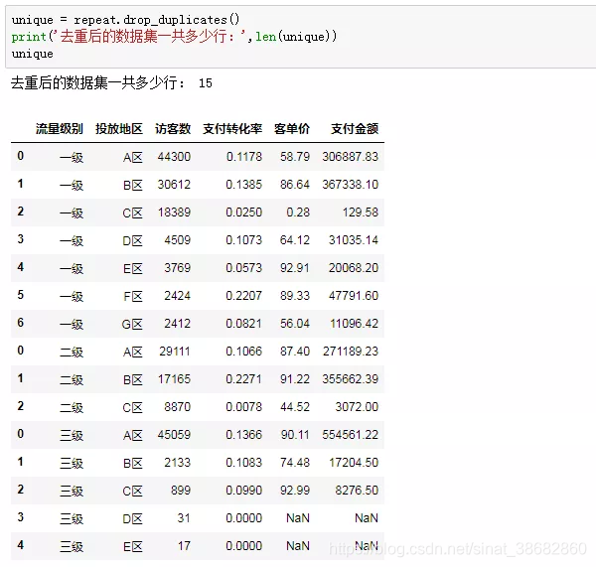Image resolution: width=596 pixels, height=567 pixels.
Task: Click the payment amount 306887.83
Action: pyautogui.click(x=350, y=157)
